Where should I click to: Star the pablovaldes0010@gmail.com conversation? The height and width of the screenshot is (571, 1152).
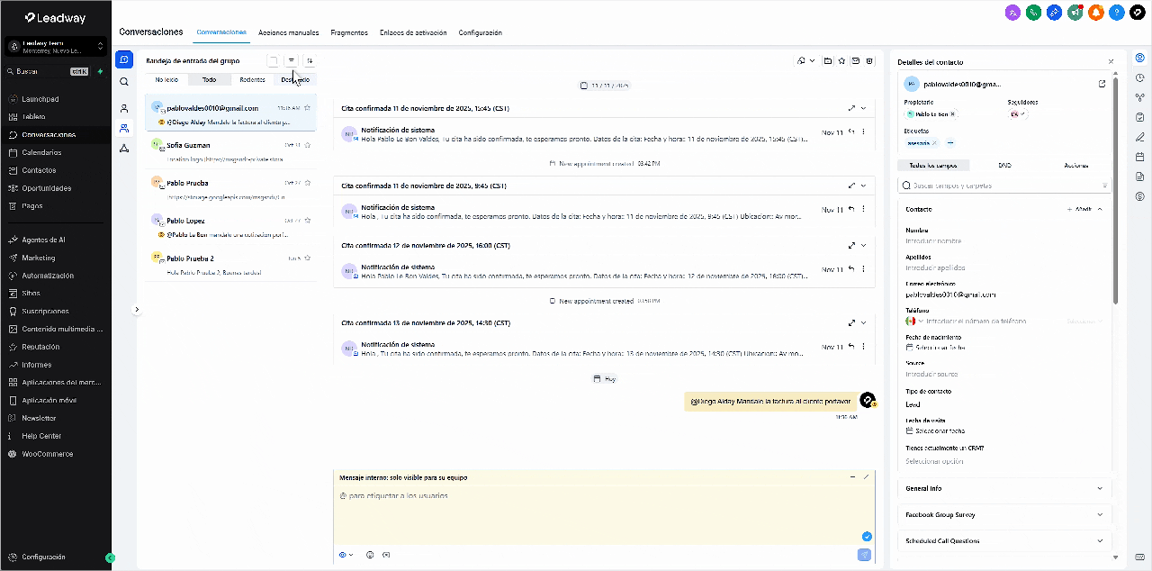pyautogui.click(x=307, y=108)
